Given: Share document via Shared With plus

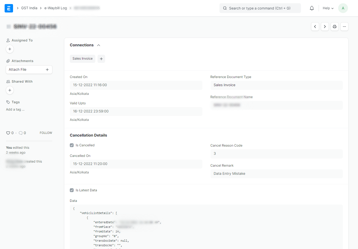Looking at the screenshot, I should 10,90.
